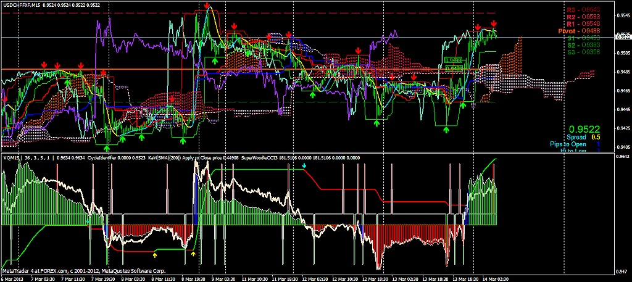Screen dimensions: 632x282
Task: Click the 14 Mar 02:30 time axis label
Action: pyautogui.click(x=497, y=278)
